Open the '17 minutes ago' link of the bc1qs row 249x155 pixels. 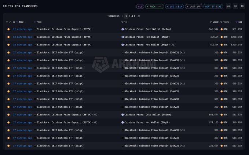coord(22,52)
